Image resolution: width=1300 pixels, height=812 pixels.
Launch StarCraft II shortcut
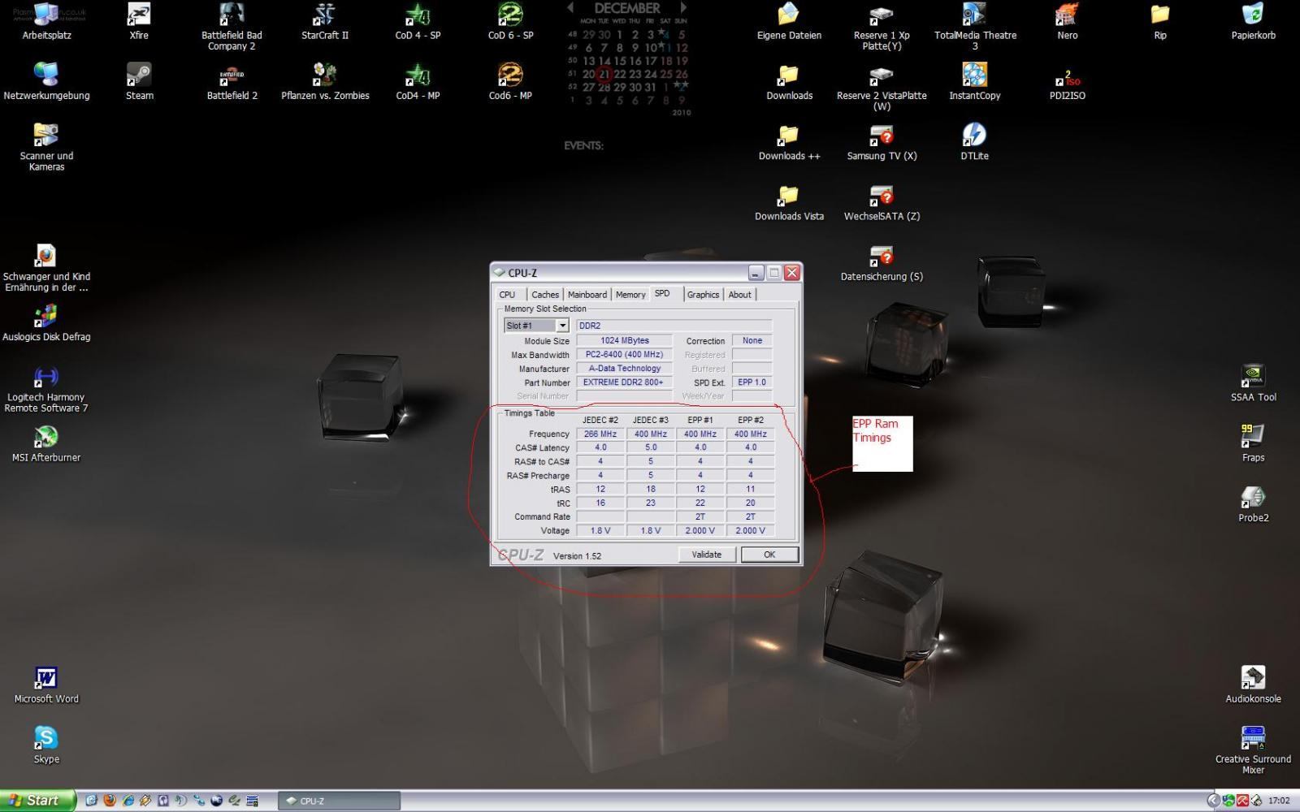pyautogui.click(x=324, y=22)
